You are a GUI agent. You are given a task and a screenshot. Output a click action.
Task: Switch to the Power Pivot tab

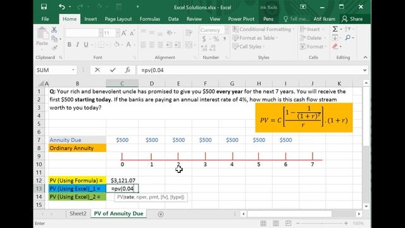tap(241, 19)
